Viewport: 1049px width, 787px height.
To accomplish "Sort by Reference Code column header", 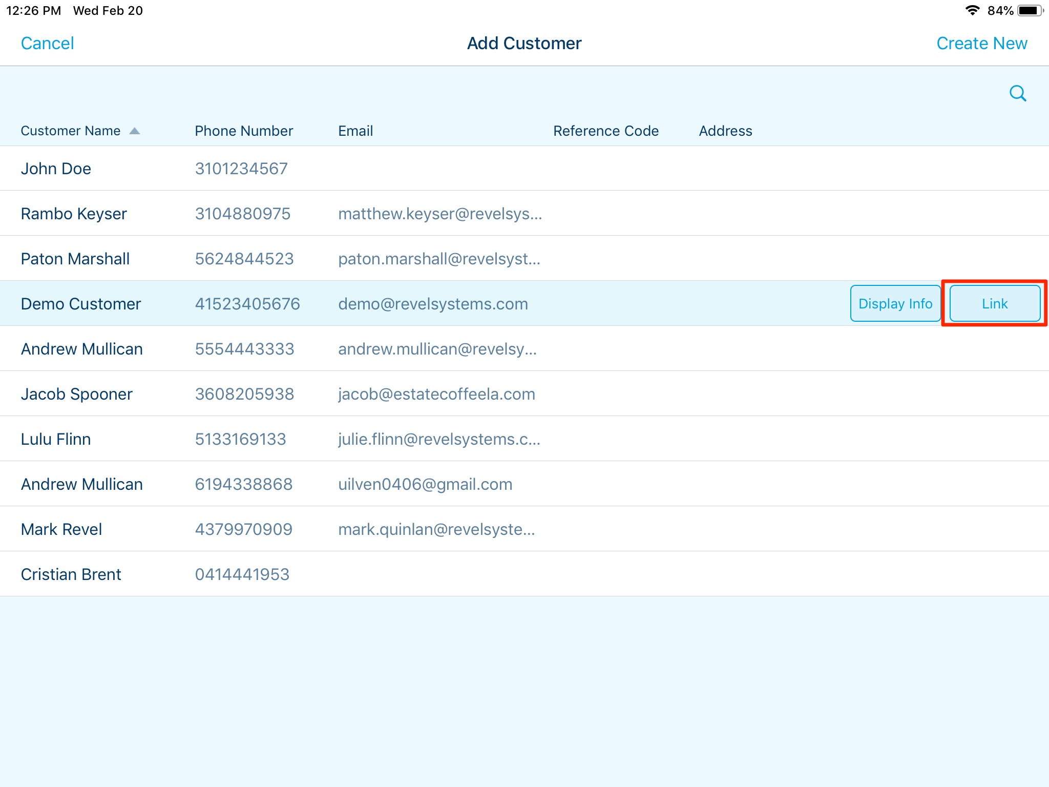I will (605, 131).
